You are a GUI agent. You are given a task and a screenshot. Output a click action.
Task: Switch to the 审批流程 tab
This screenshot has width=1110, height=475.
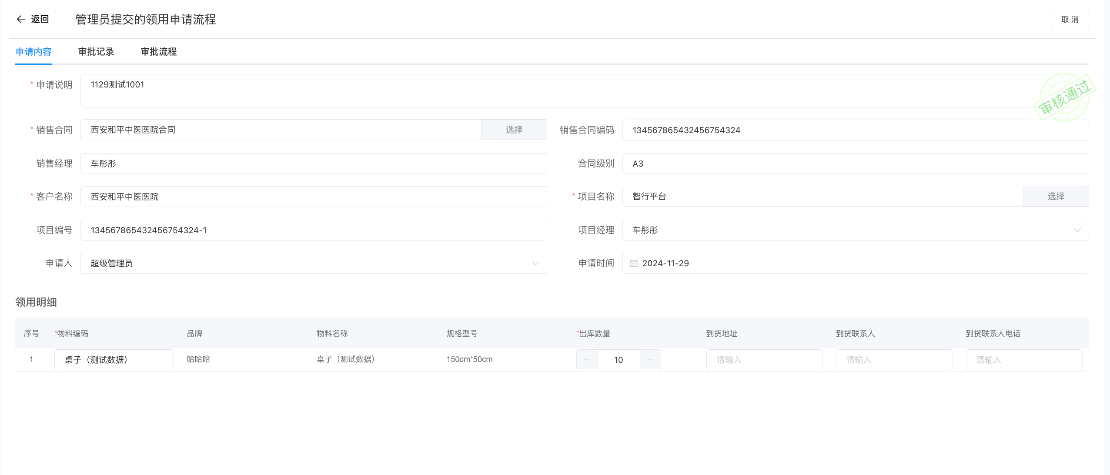(x=159, y=52)
